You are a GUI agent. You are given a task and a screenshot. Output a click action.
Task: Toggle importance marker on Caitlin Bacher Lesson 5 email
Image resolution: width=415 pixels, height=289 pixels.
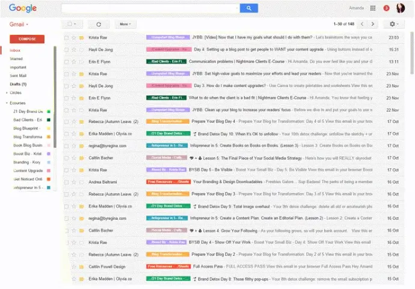click(x=82, y=158)
